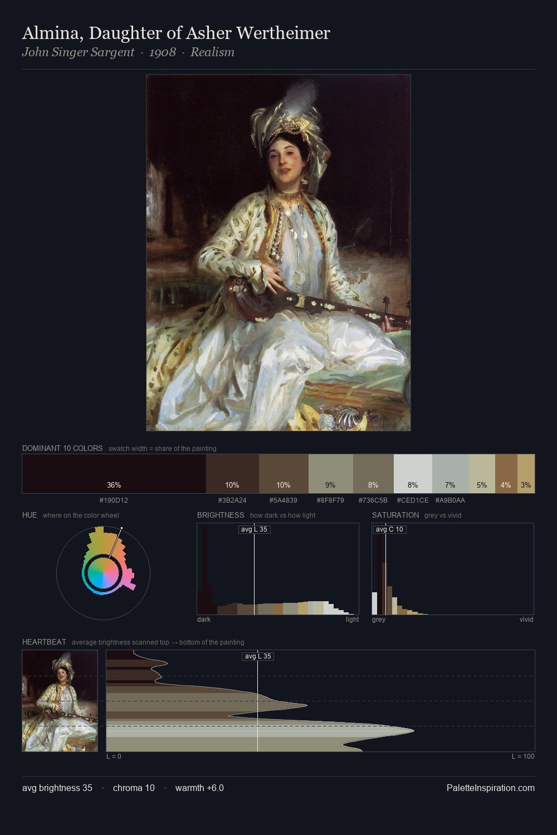The height and width of the screenshot is (835, 557).
Task: Pick the 9% swatch #8F8F79
Action: tap(330, 474)
